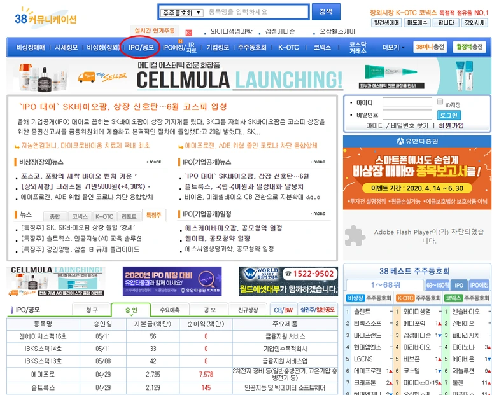
Task: Select the 69~150위 ranking tab
Action: pos(437,285)
